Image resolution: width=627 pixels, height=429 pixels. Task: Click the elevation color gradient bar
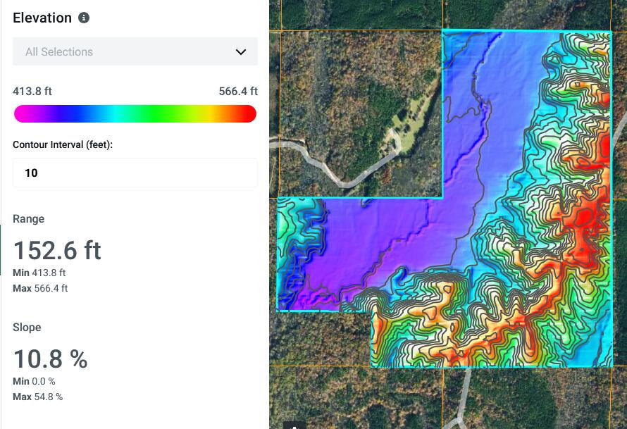tap(135, 113)
